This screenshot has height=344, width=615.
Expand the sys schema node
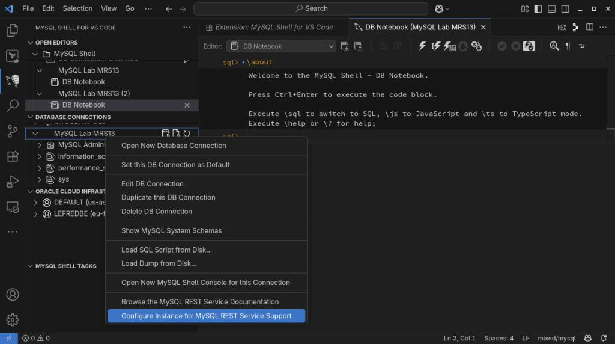39,179
